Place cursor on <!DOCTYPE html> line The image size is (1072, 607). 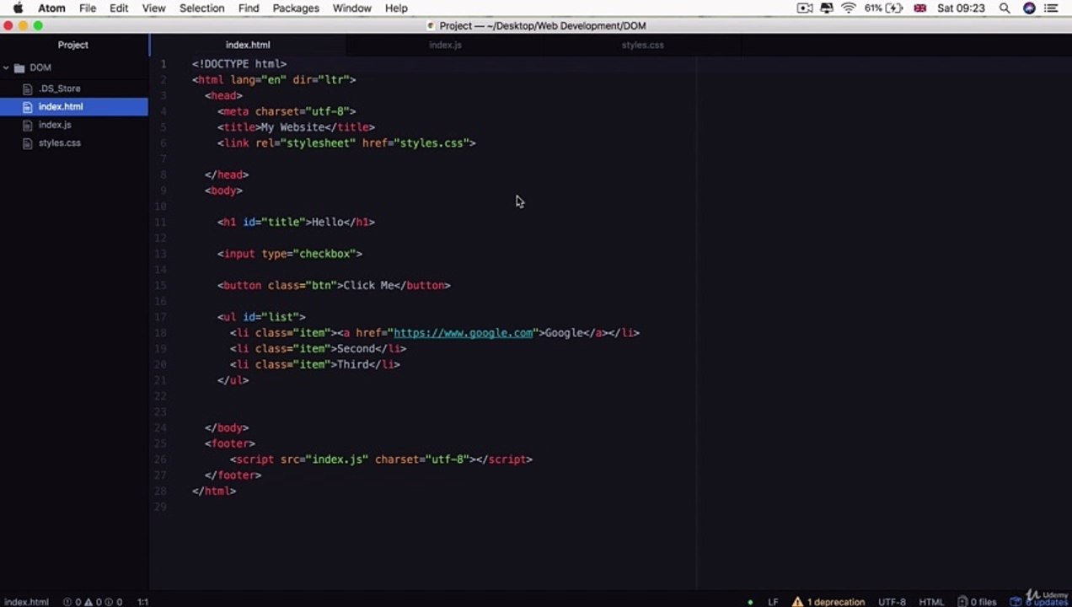coord(239,64)
